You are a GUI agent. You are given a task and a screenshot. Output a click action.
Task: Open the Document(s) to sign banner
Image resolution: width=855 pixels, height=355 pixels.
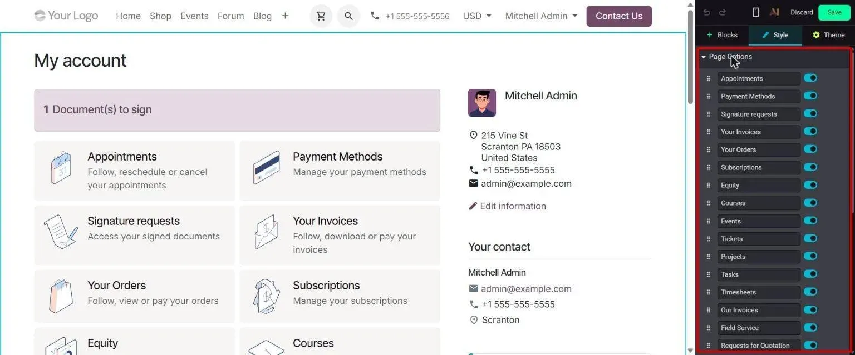[237, 110]
